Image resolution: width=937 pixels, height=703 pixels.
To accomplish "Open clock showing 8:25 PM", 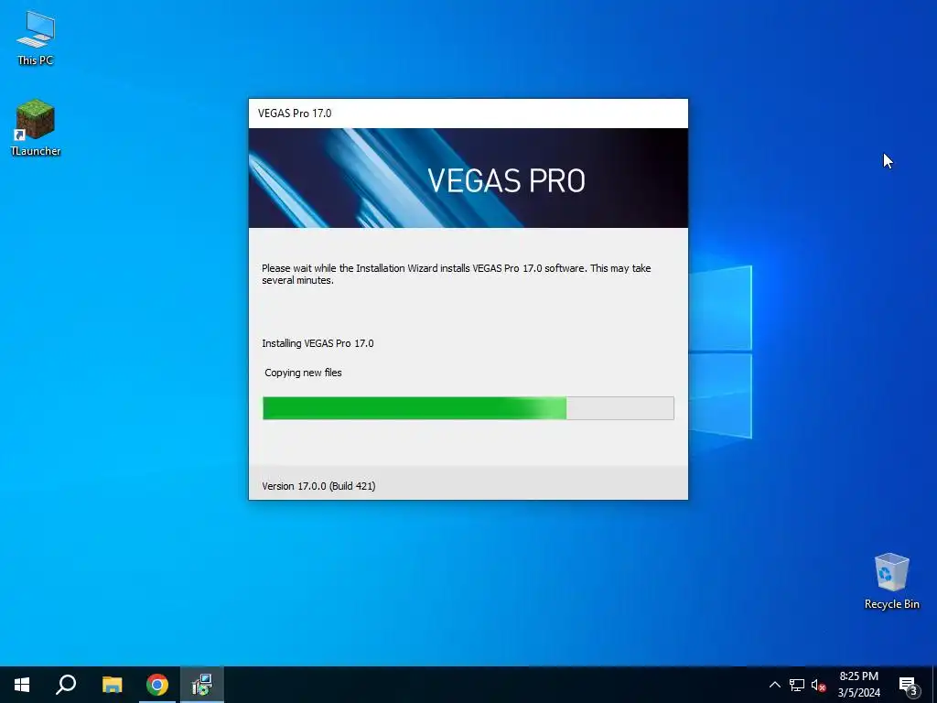I will click(x=858, y=685).
